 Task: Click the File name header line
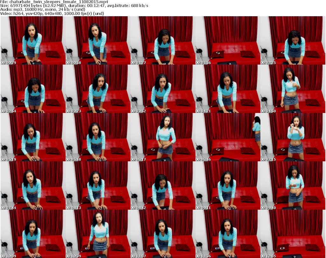(54, 2)
